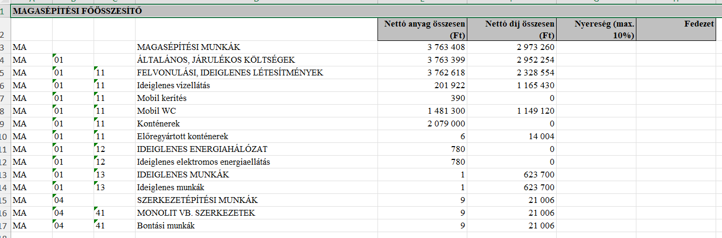
Task: Click the FELVONULÁSI, IDEIGLENES LÉTESÍTMÉNYEK cell
Action: [x=230, y=73]
